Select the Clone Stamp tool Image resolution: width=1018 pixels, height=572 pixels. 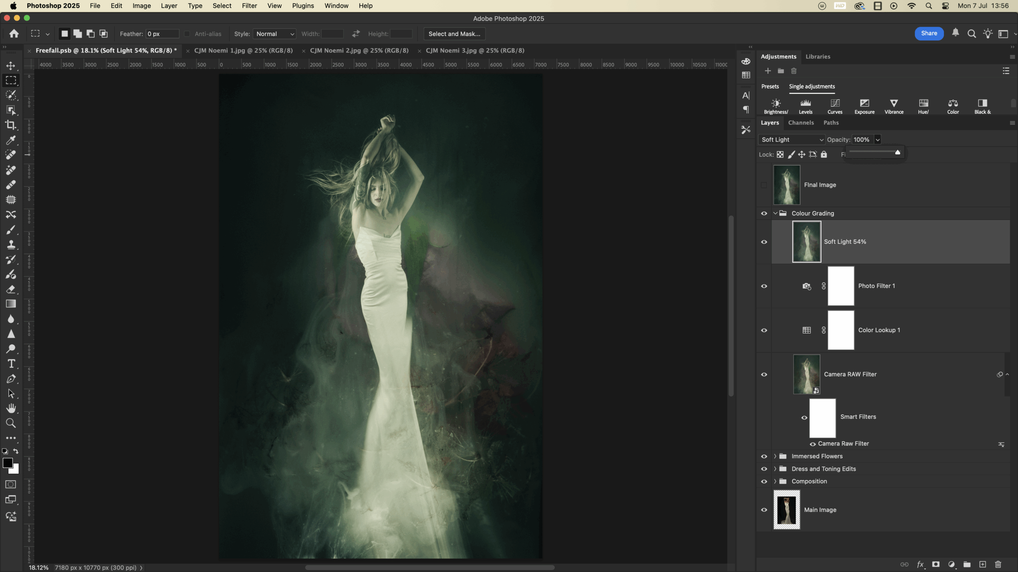pyautogui.click(x=11, y=245)
